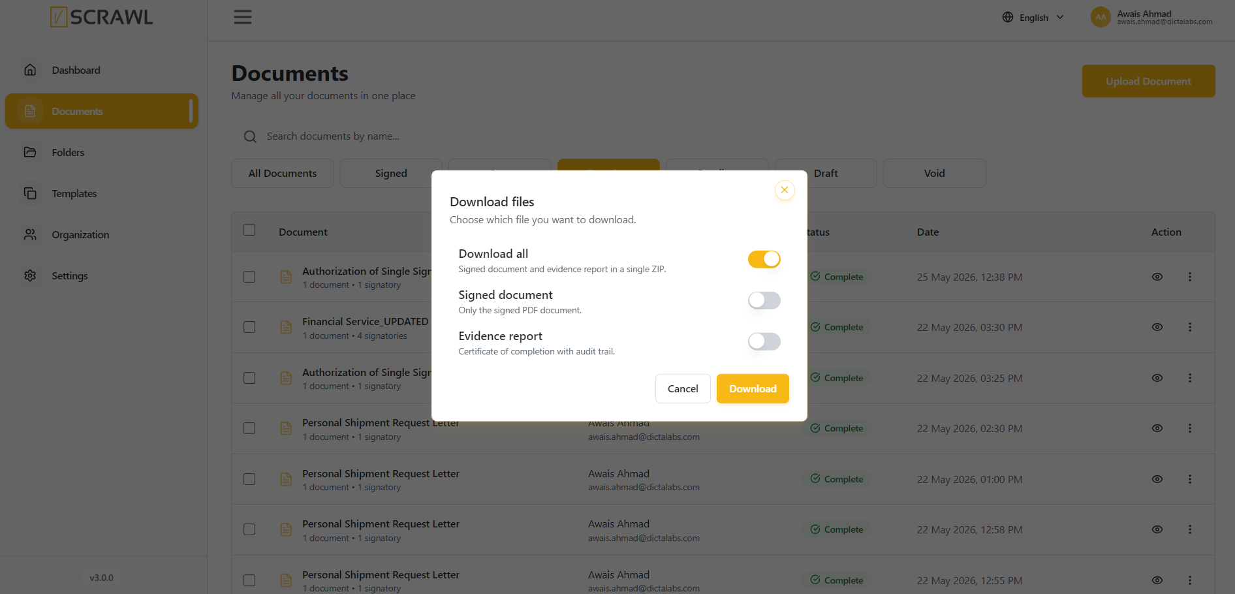Screen dimensions: 1235x594
Task: Click the yellow Download button
Action: pos(753,388)
